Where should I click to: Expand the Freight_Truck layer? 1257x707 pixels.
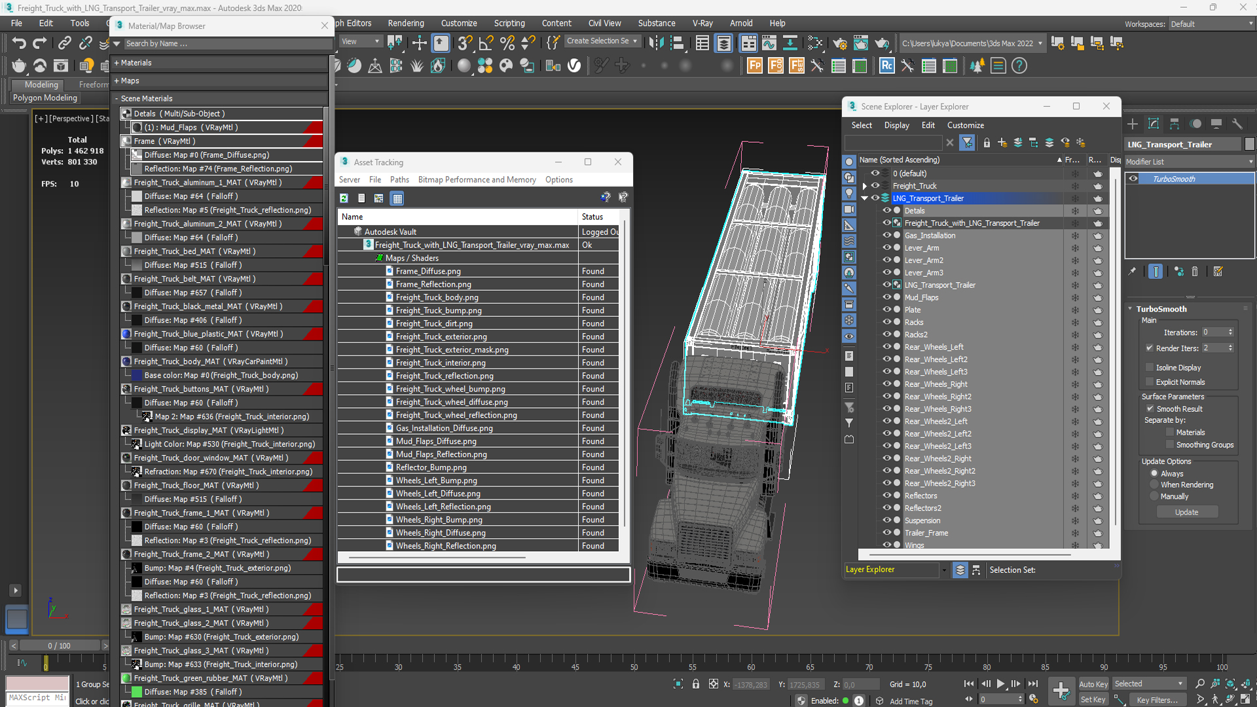click(x=864, y=186)
